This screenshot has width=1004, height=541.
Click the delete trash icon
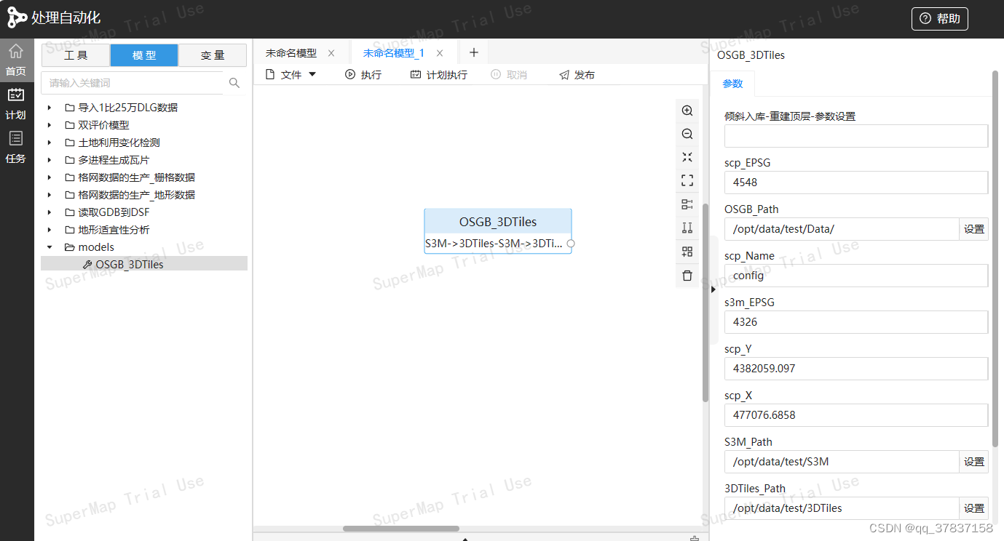point(687,276)
